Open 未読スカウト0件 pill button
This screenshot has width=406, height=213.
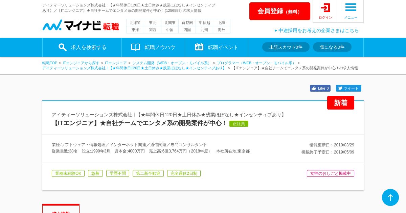[x=286, y=47]
